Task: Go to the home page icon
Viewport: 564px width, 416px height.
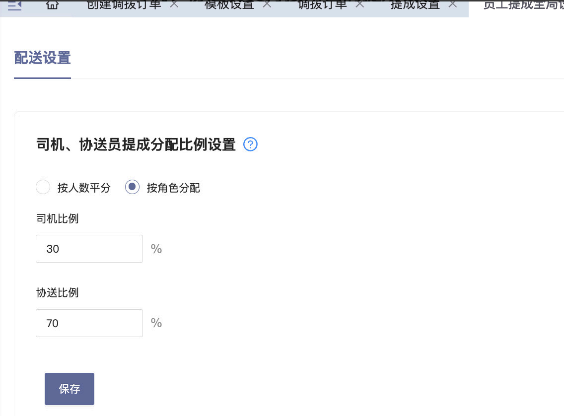Action: [x=52, y=5]
